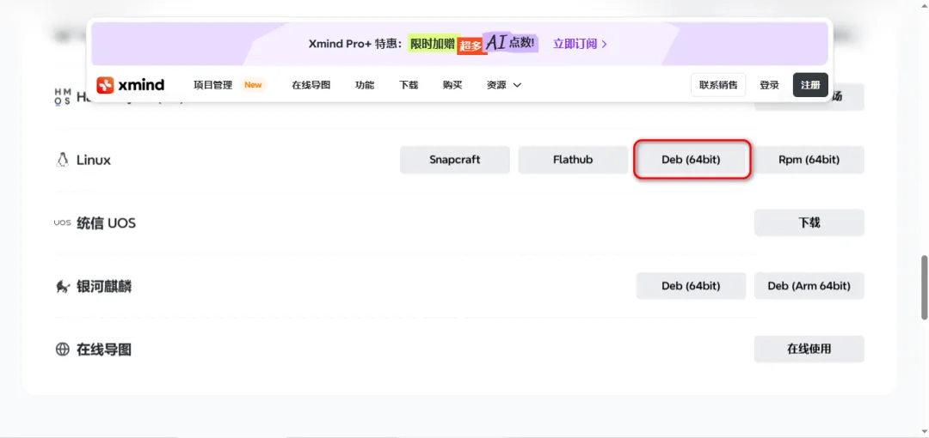This screenshot has width=929, height=438.
Task: Expand the 资源 dropdown menu
Action: [503, 85]
